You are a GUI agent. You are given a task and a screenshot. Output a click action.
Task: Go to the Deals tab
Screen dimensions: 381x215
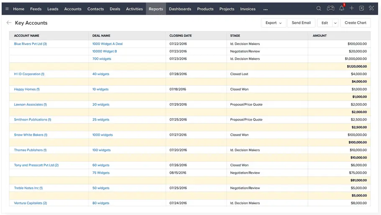[115, 9]
